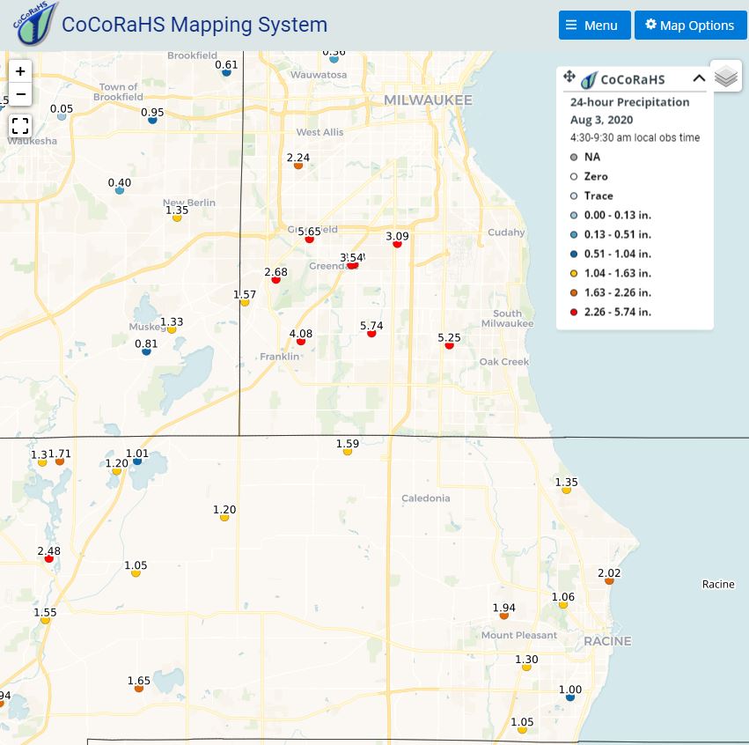
Task: Select the 0.81 blue station marker
Action: click(x=146, y=351)
